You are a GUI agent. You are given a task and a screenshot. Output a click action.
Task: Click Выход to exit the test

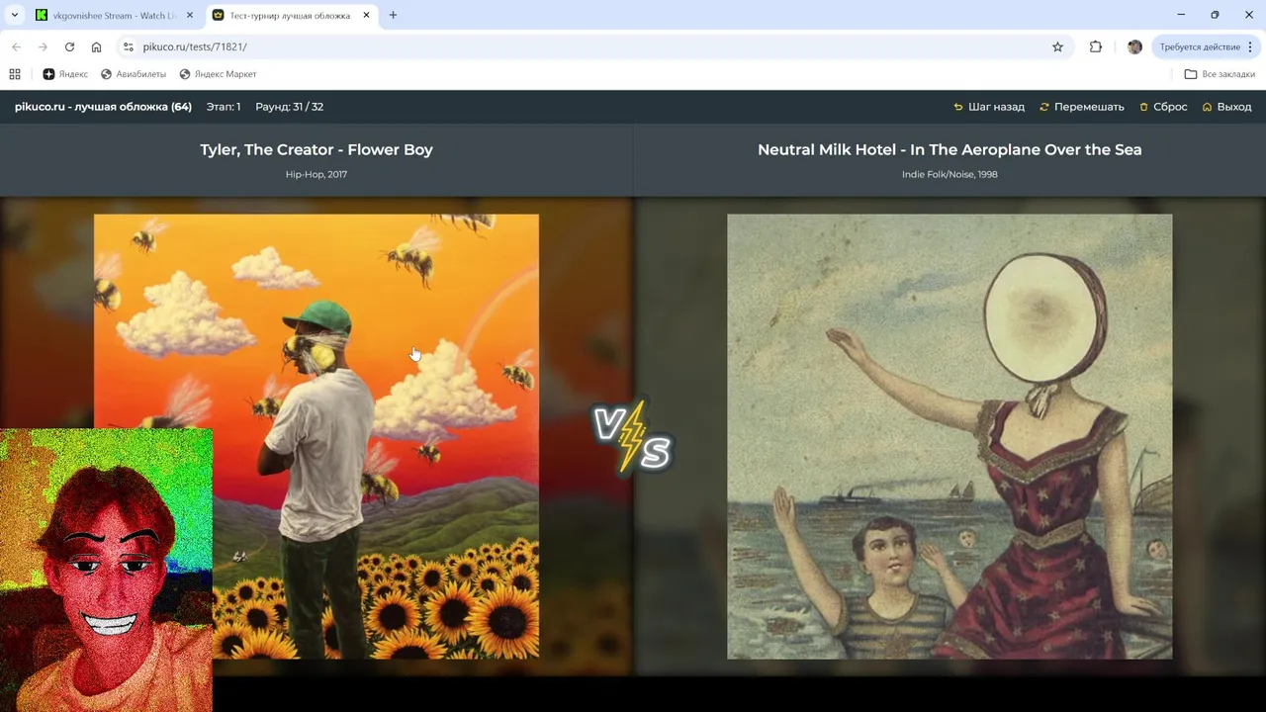(1226, 107)
